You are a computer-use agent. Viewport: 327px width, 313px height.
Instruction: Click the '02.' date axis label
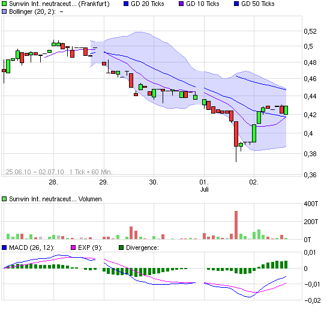click(254, 182)
